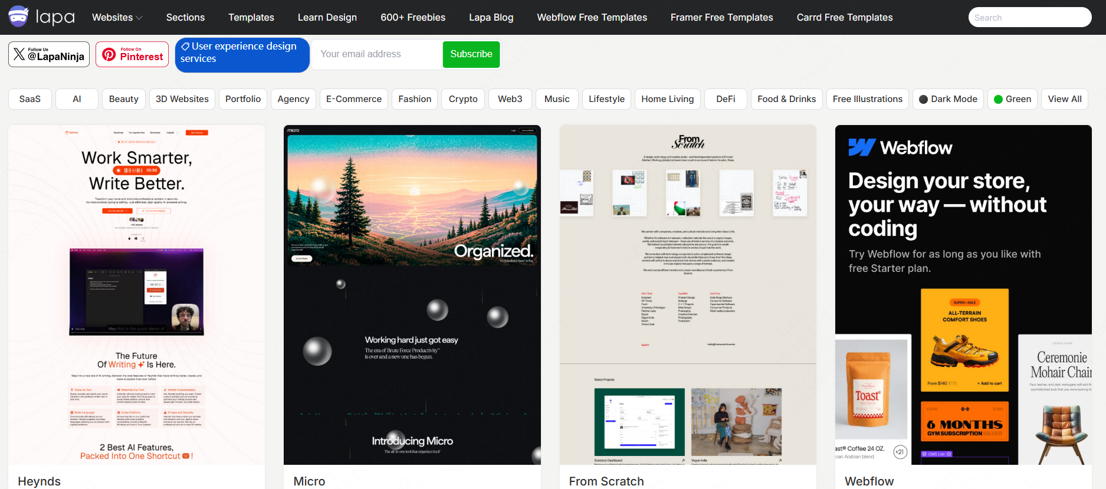The width and height of the screenshot is (1106, 489).
Task: Open 600+ Freebies page
Action: pos(413,17)
